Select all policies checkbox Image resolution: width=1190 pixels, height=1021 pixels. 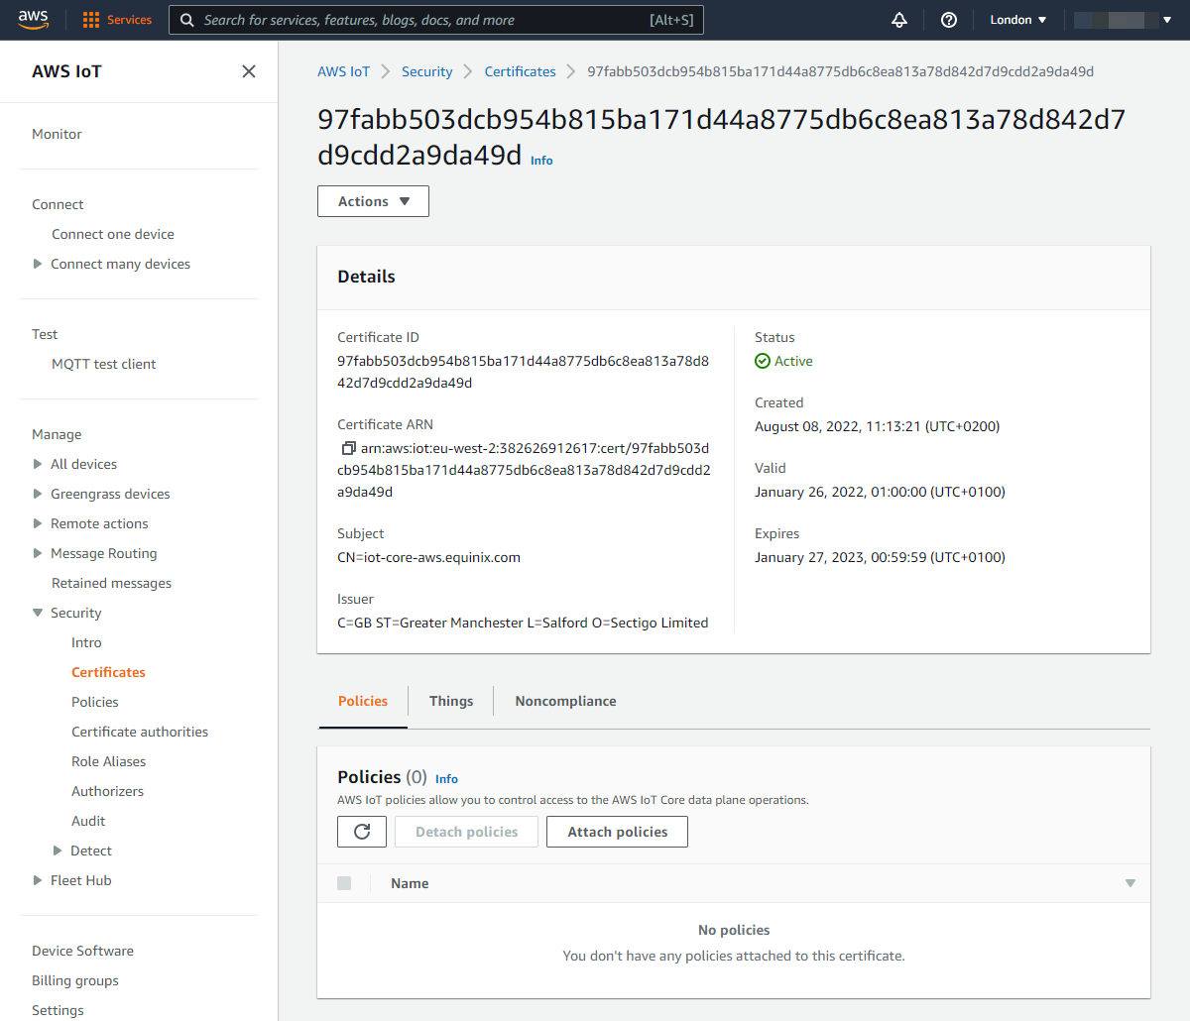click(344, 883)
